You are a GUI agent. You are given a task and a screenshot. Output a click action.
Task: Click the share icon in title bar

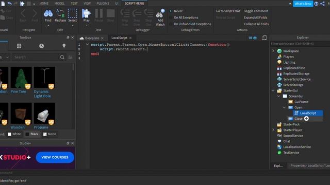[x=322, y=4]
